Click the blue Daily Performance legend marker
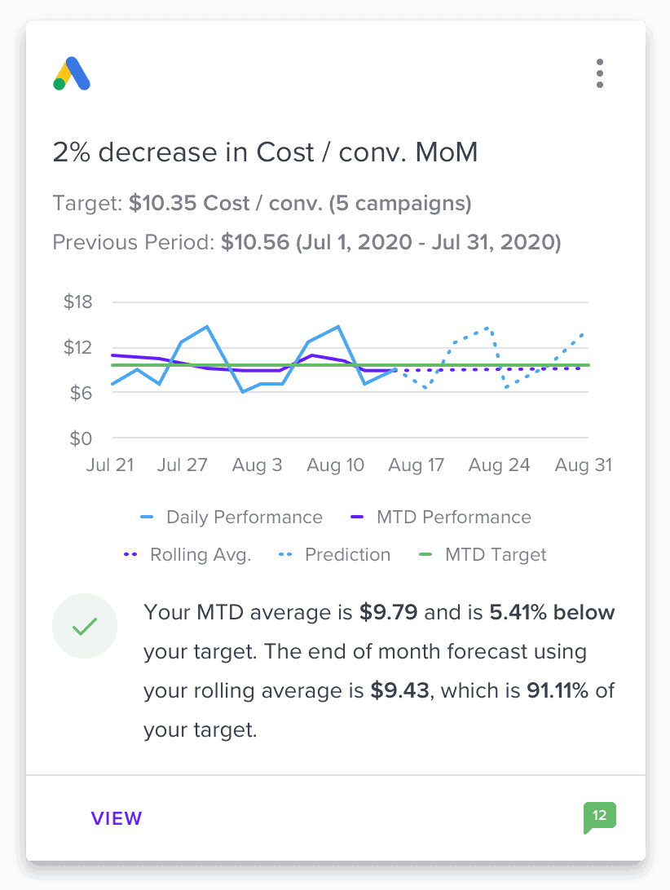The height and width of the screenshot is (890, 670). (147, 517)
